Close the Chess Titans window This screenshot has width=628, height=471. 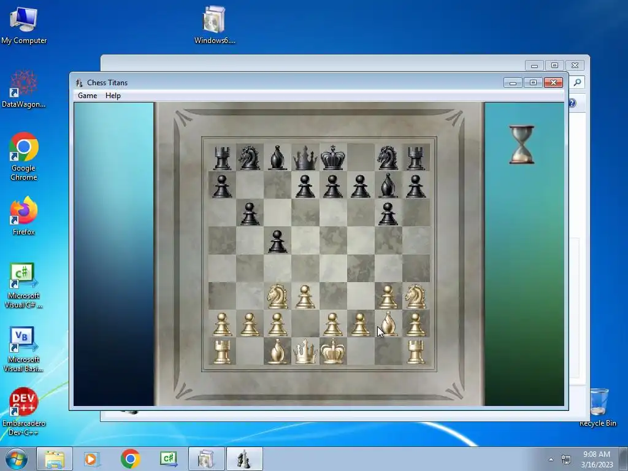point(554,83)
